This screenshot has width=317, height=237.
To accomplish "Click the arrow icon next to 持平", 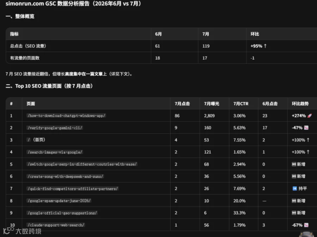I will pos(295,189).
